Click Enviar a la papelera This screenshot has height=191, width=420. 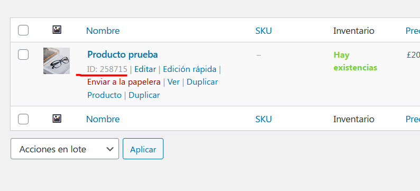(124, 82)
